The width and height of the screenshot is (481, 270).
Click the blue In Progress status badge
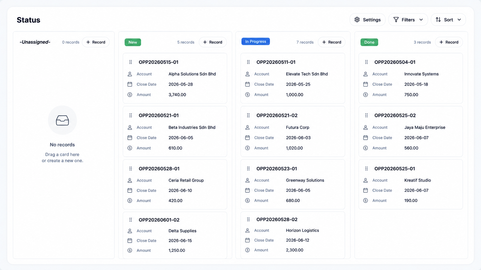pos(255,42)
